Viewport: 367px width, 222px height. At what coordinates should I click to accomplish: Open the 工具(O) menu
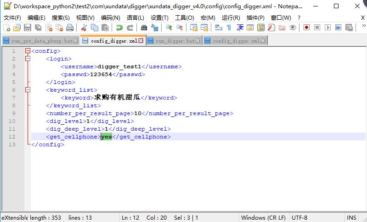185,18
